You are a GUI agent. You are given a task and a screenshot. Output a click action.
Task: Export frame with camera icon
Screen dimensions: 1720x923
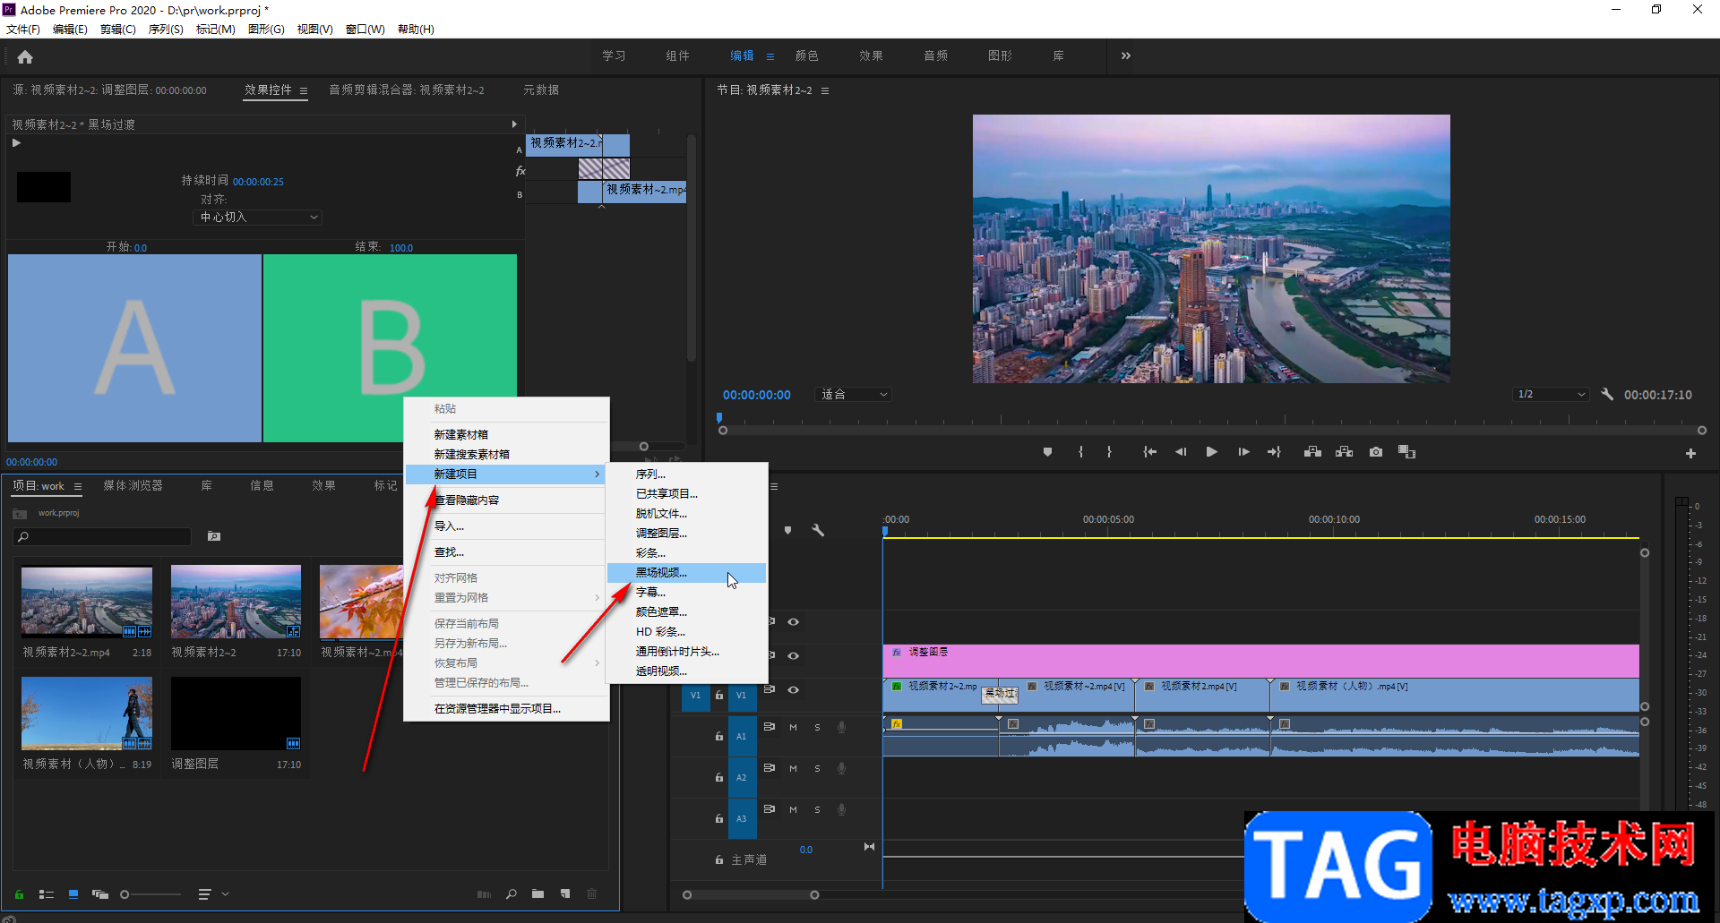[1376, 452]
